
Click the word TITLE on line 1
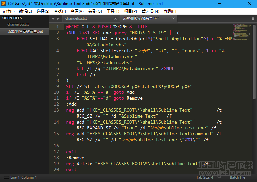[141, 27]
